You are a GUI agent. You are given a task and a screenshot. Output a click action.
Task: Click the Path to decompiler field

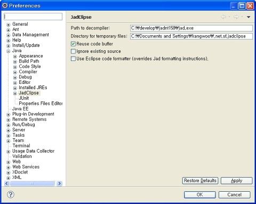pyautogui.click(x=191, y=28)
